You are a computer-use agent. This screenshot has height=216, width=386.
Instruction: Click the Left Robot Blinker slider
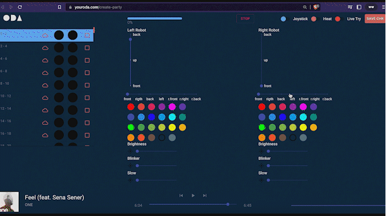[156, 166]
